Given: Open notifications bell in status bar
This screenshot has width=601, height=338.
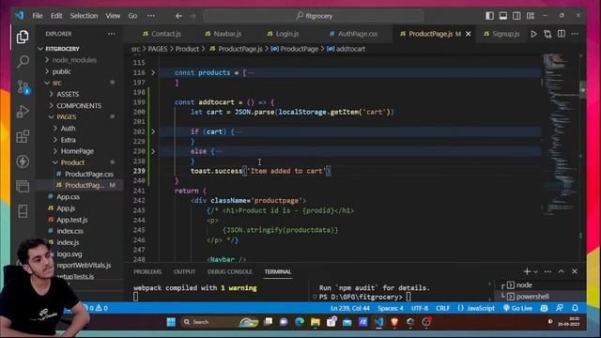Looking at the screenshot, I should pos(575,308).
